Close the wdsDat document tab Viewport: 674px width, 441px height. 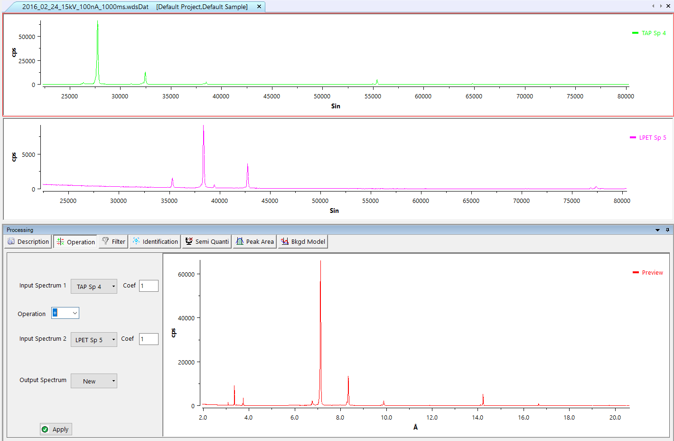click(x=259, y=7)
